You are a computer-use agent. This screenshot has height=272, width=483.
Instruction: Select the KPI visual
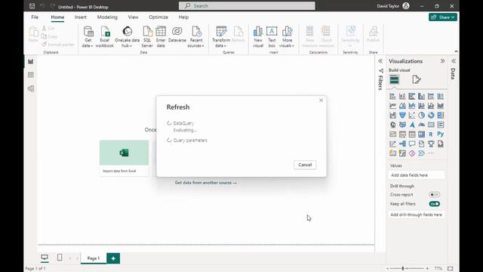pyautogui.click(x=392, y=134)
